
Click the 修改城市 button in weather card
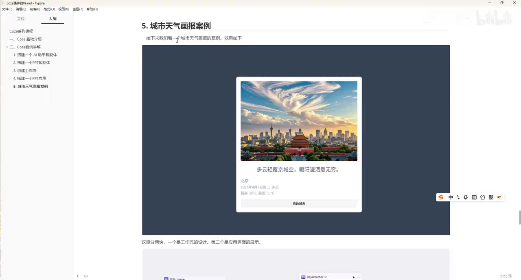coord(299,203)
